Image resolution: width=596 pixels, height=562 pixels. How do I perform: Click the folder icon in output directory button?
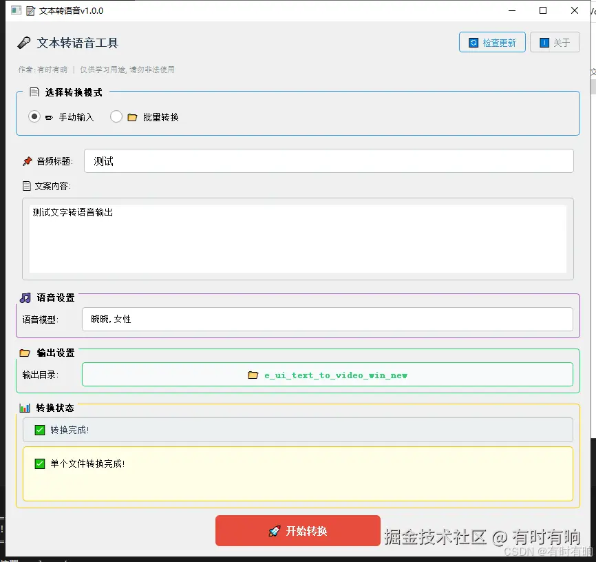(x=253, y=375)
